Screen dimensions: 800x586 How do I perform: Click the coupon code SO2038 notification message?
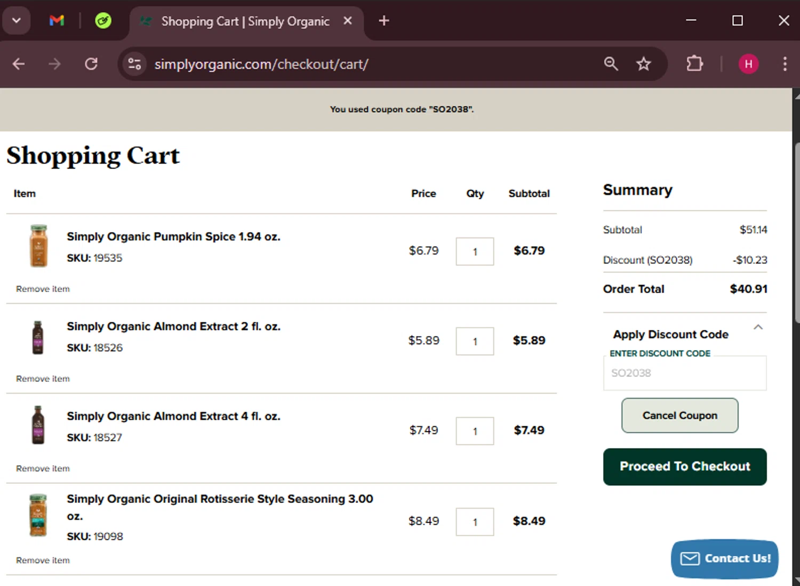coord(402,109)
